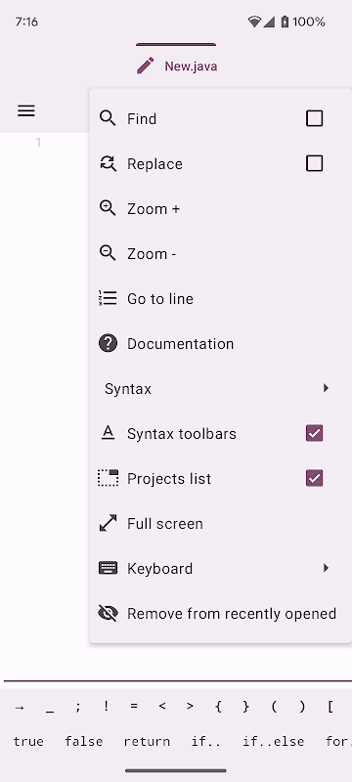Tap the Zoom - magnifier icon
Image resolution: width=352 pixels, height=782 pixels.
pyautogui.click(x=108, y=253)
